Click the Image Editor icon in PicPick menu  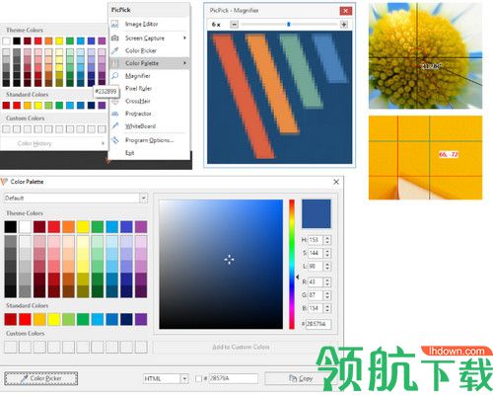[114, 24]
